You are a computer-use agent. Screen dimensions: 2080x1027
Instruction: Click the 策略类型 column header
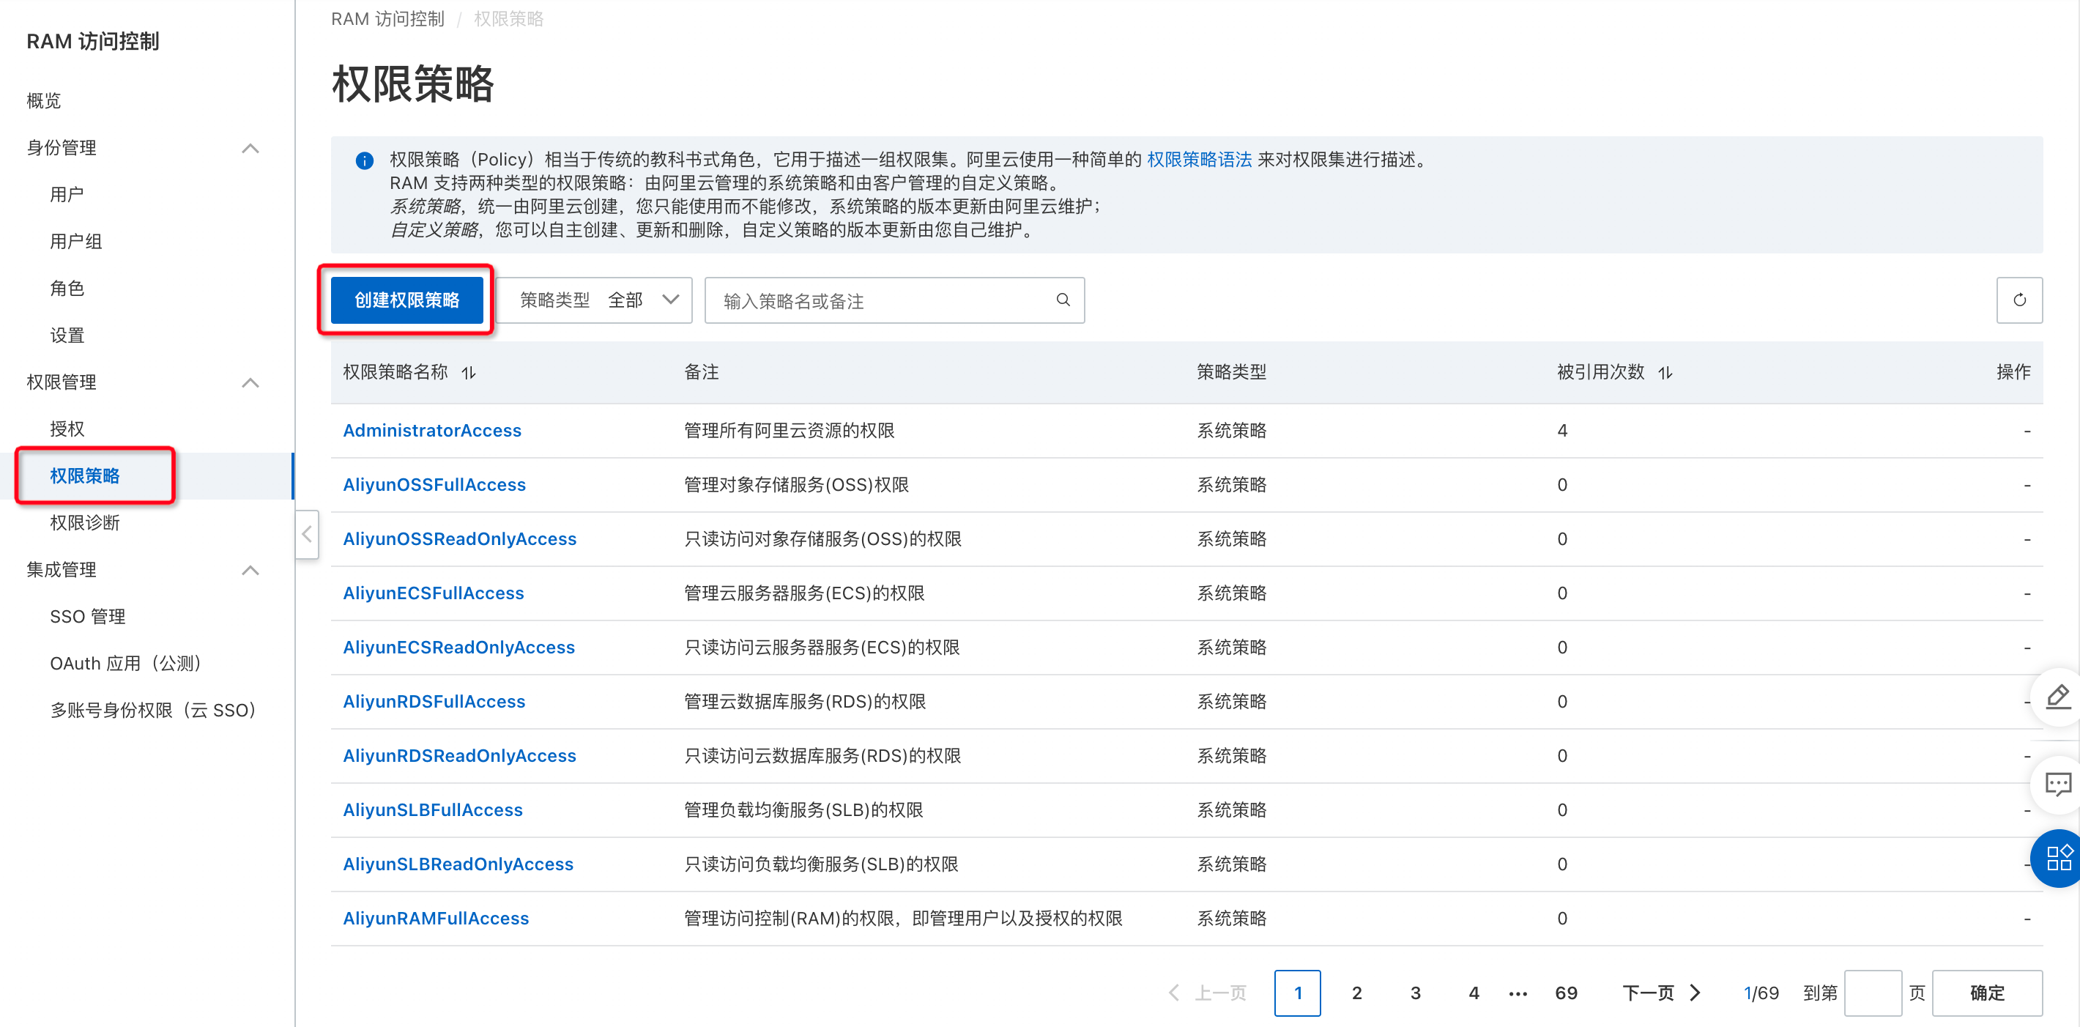1231,371
